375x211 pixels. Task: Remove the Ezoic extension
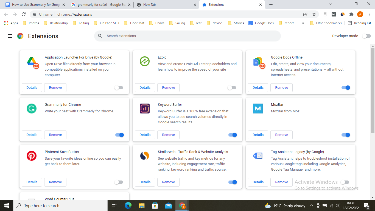coord(169,88)
